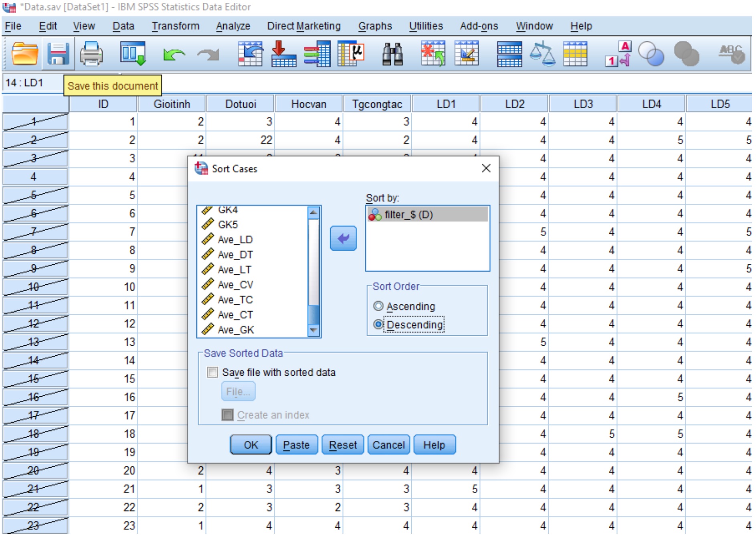
Task: Open the Analyze menu
Action: tap(233, 26)
